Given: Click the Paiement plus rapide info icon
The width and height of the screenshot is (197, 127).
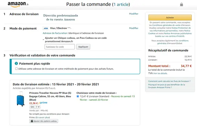Looking at the screenshot, I should pos(16,63).
